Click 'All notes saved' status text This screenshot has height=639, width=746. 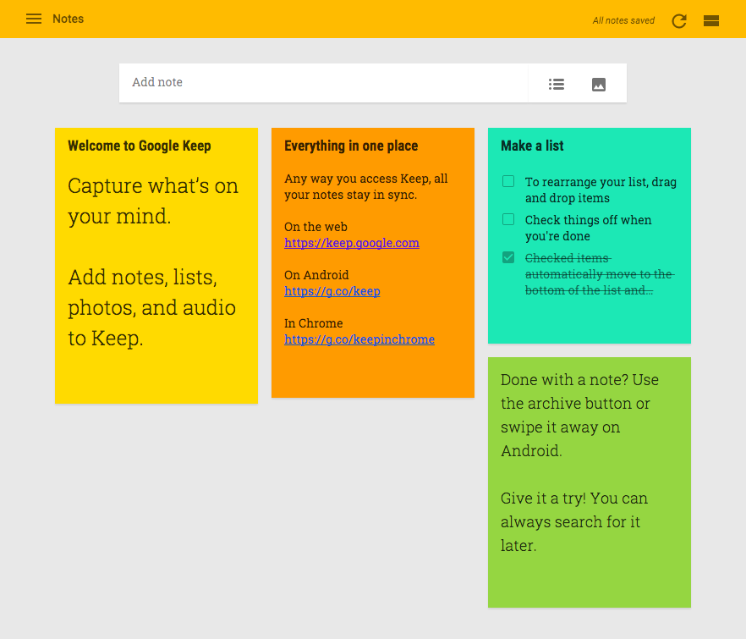click(x=623, y=20)
